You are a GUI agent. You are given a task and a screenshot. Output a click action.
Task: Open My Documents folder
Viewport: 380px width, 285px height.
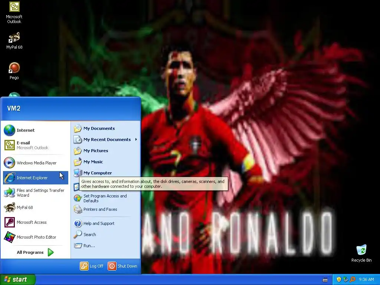click(x=106, y=128)
